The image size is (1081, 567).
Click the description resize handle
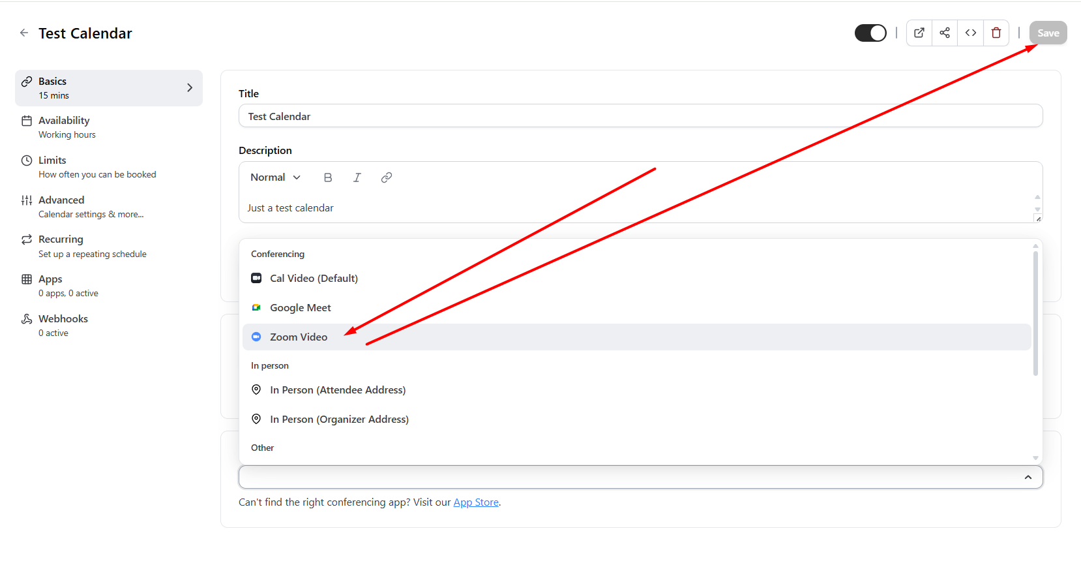coord(1039,219)
